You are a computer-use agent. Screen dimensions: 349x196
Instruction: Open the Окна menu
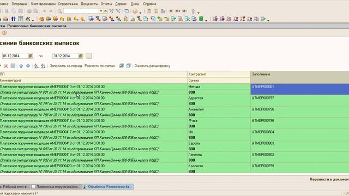pos(135,4)
